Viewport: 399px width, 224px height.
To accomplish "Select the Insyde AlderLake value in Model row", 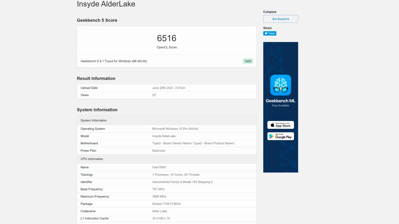I will pyautogui.click(x=164, y=136).
